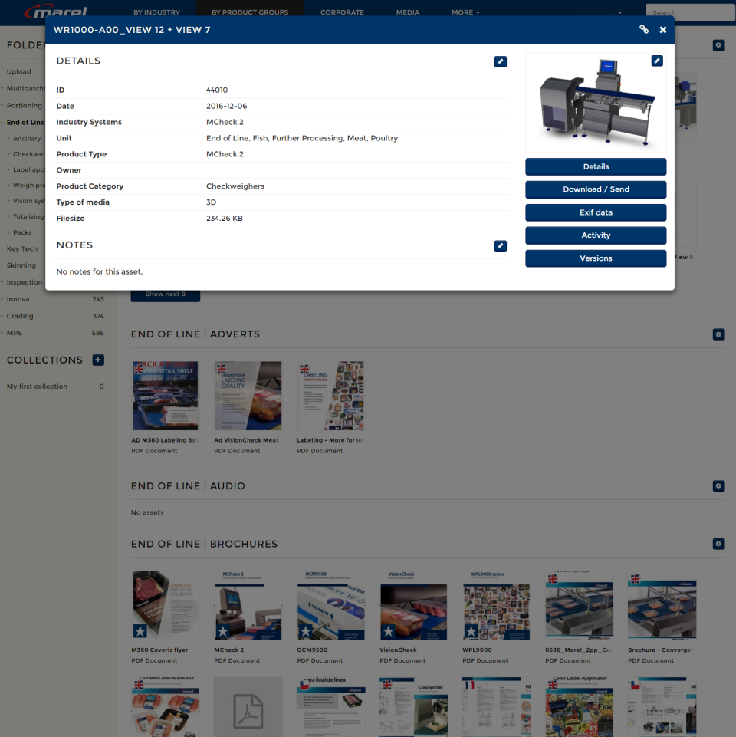
Task: Edit the Notes section with pencil icon
Action: tap(500, 246)
